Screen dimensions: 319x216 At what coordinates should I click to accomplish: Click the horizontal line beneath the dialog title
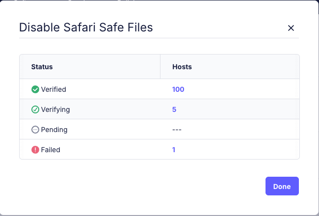[x=159, y=38]
